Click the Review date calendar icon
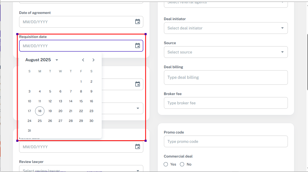 coord(138,147)
